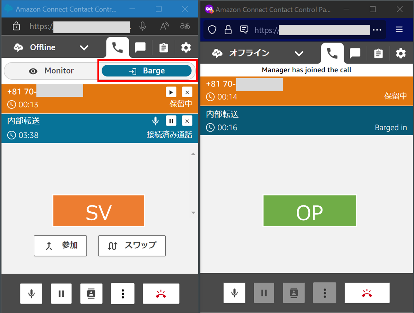
Task: Click the translate (aあ) icon in SV browser
Action: [185, 26]
